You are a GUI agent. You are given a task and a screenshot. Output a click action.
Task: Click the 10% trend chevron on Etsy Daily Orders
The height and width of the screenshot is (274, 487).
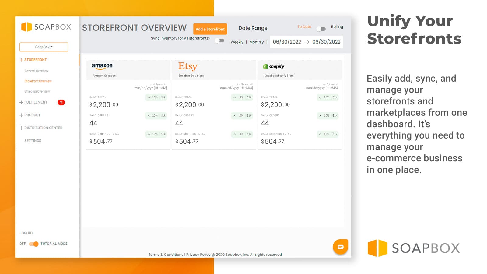pos(234,116)
